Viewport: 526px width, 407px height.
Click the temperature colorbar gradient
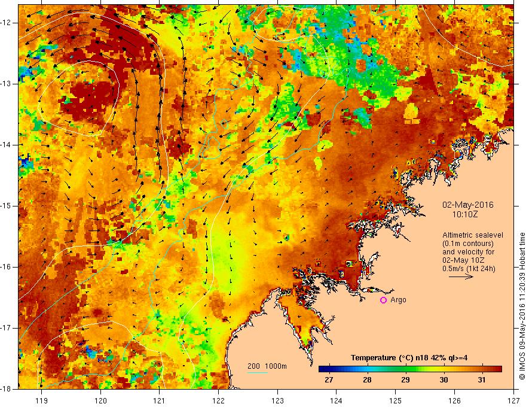(x=410, y=369)
